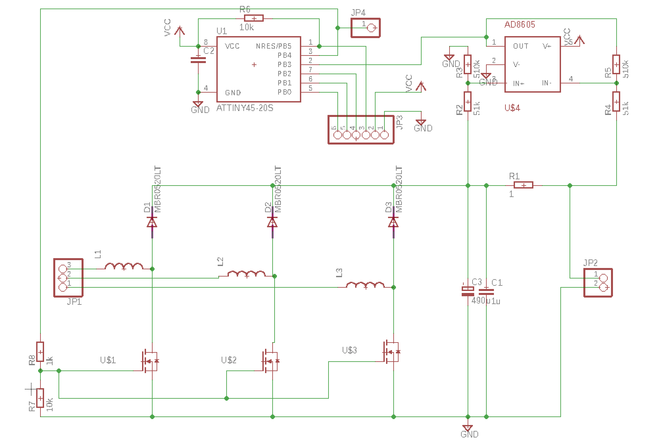The height and width of the screenshot is (446, 659).
Task: Click the AD8605 op-amp block
Action: 532,64
